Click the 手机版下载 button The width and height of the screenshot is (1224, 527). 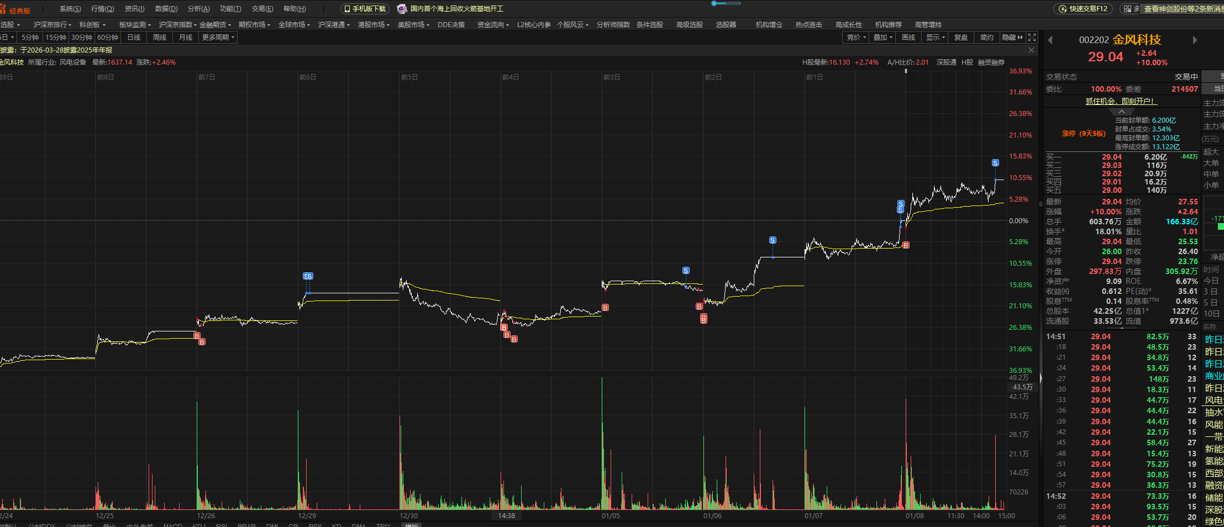click(365, 9)
